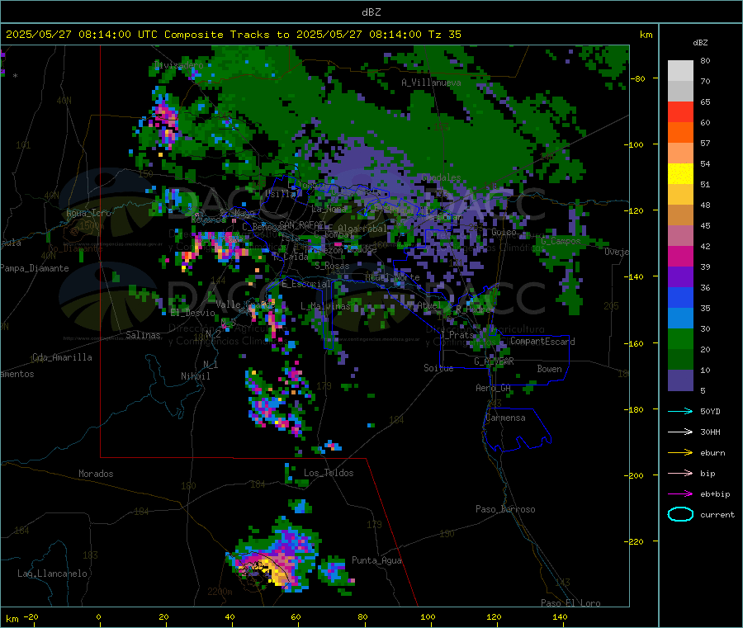Screen dimensions: 743x628
Task: Click the G_ALVEAR place label
Action: [494, 361]
